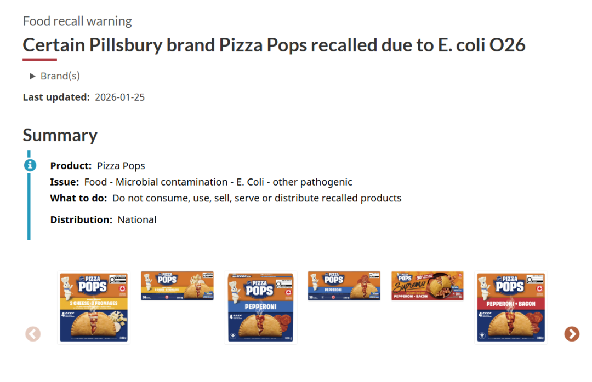This screenshot has width=592, height=382.
Task: Open the tall blue Pepperoni box image
Action: [260, 308]
